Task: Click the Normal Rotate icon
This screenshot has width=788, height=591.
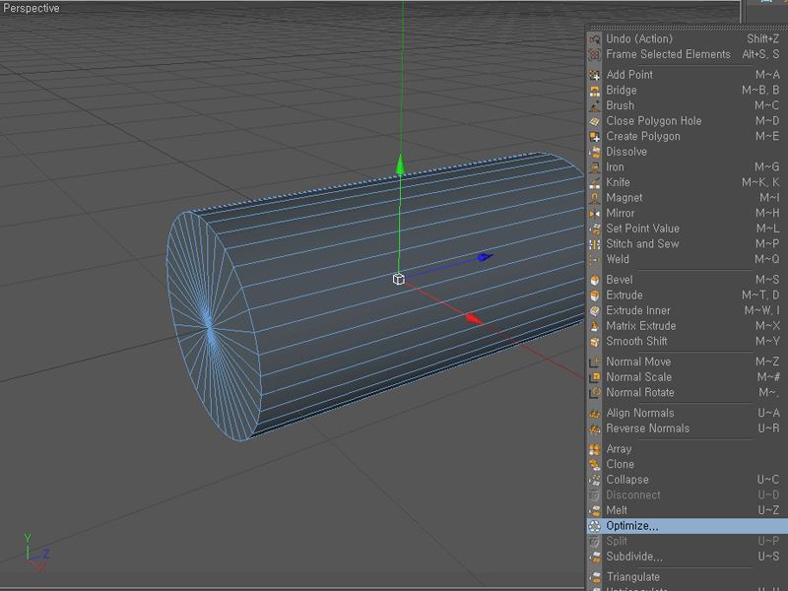Action: pyautogui.click(x=595, y=392)
